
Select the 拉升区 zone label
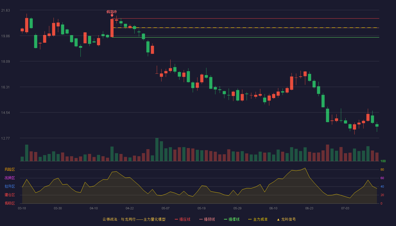[10, 186]
